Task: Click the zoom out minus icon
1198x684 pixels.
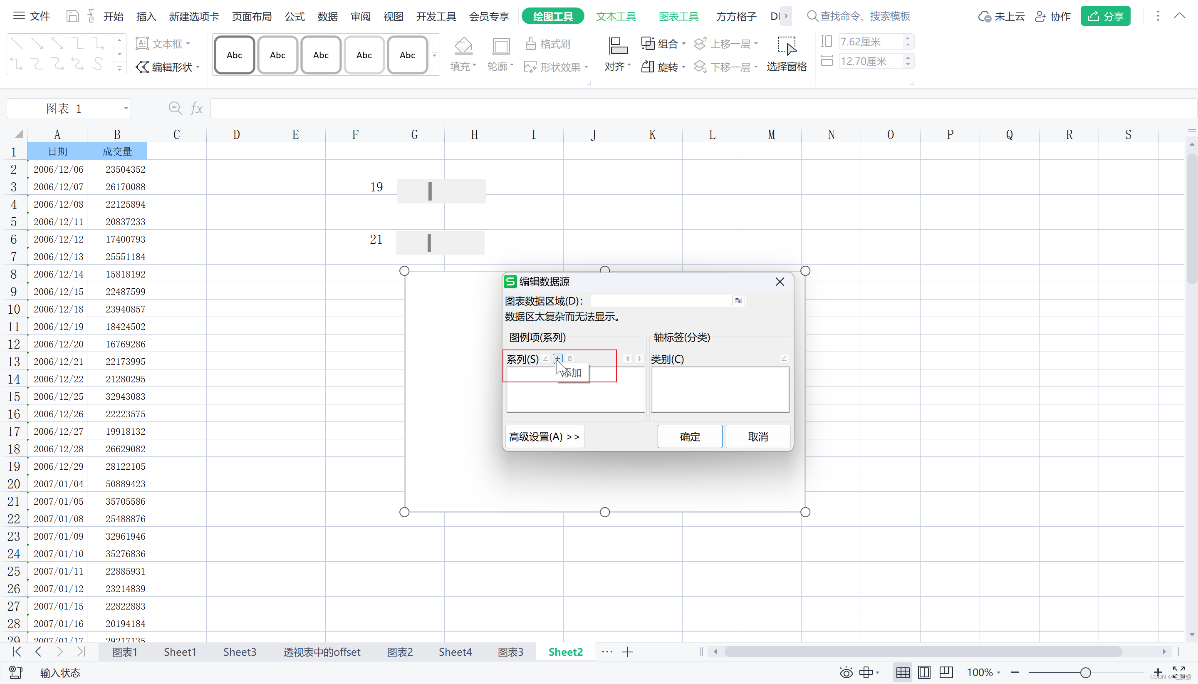Action: [x=1015, y=673]
